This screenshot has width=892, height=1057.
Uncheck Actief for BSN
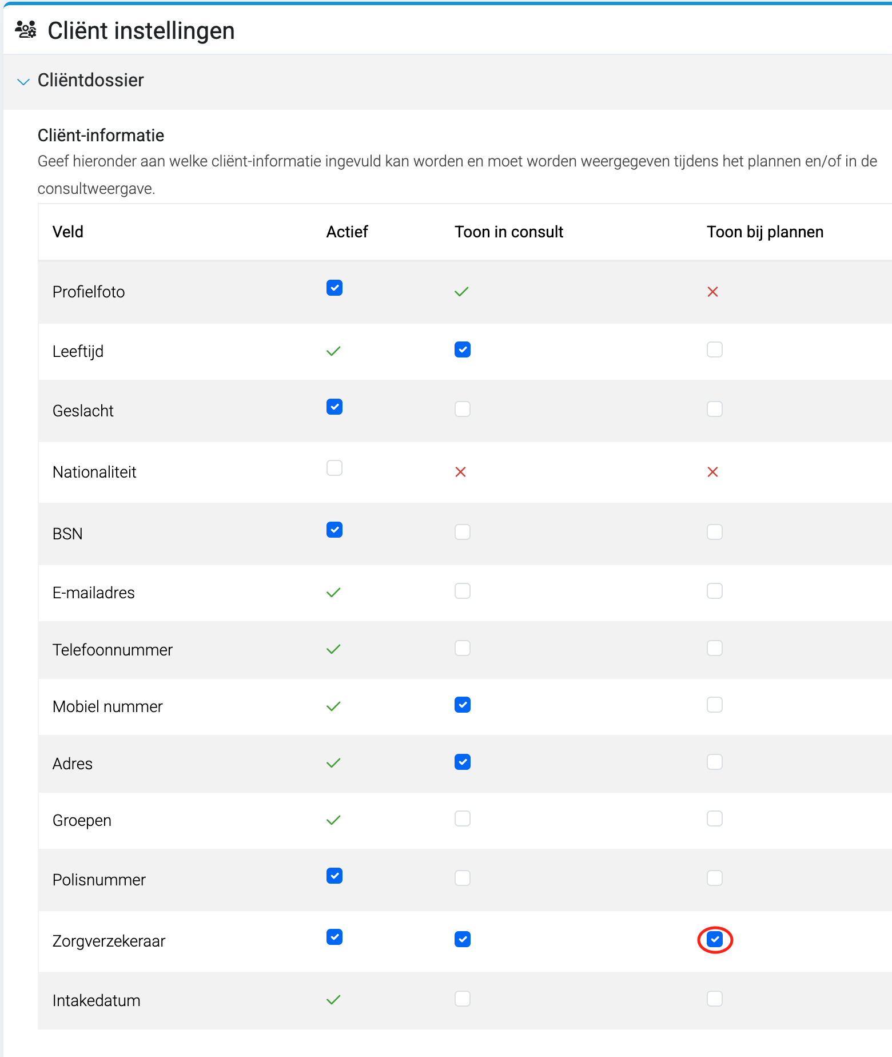click(334, 530)
